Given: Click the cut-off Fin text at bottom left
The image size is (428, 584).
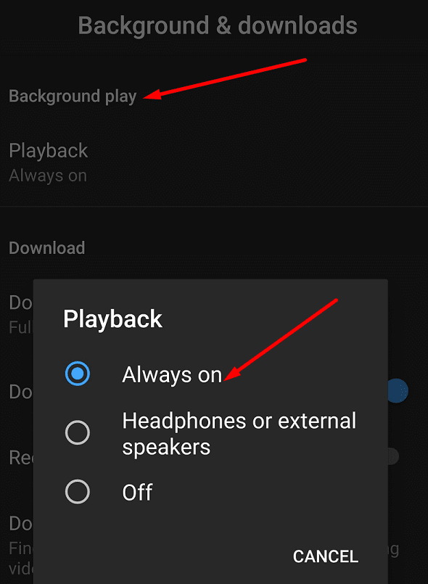Looking at the screenshot, I should click(21, 548).
